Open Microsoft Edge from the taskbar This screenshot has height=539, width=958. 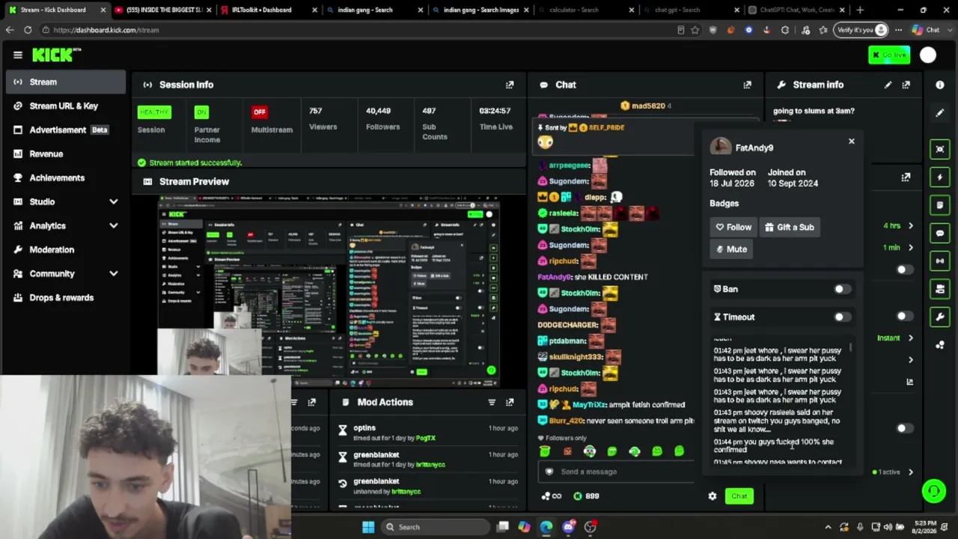coord(546,527)
